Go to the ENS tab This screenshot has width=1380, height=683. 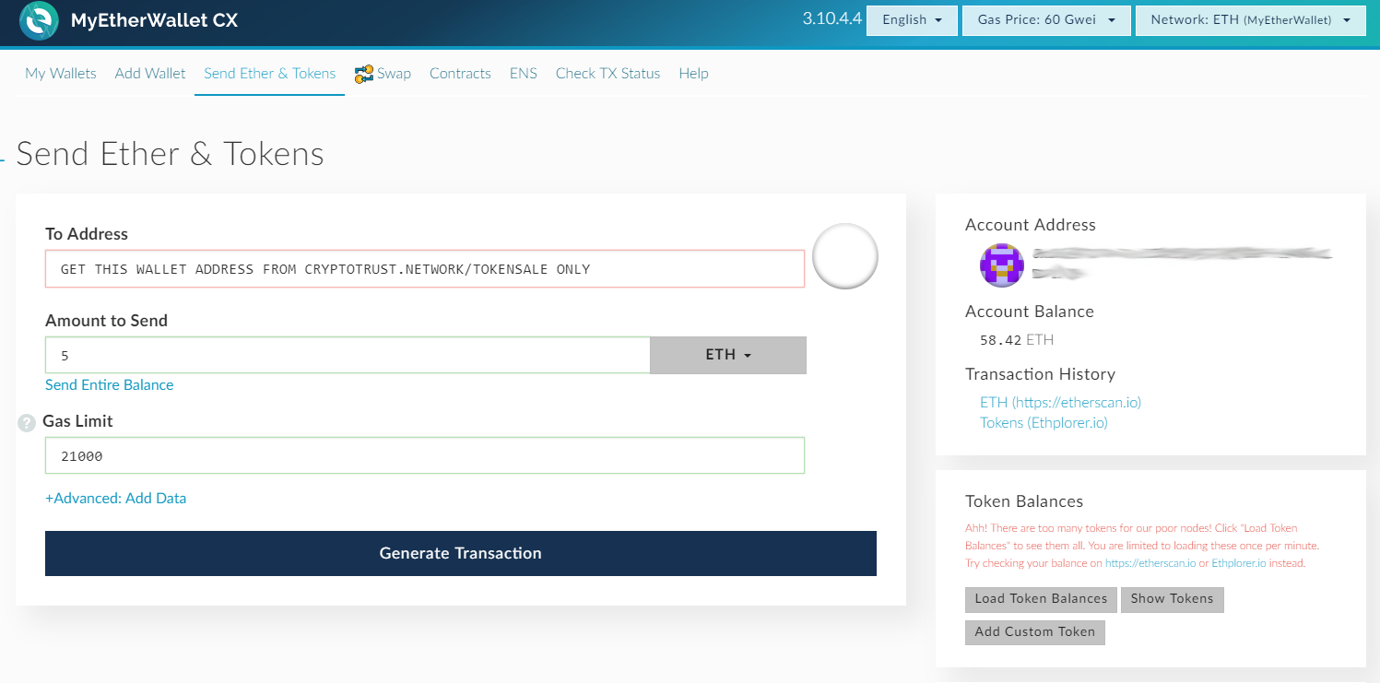click(524, 74)
